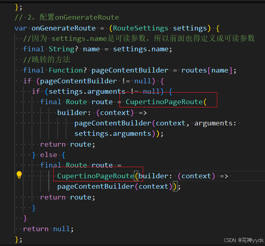Viewport: 265px width, 246px height.
Task: Click the 'return route;' below pageContentBuilder(context)
Action: 68,198
